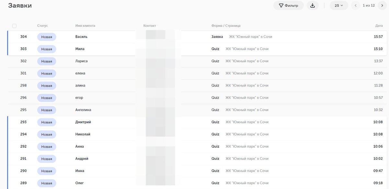
Task: Click the Заявка form label in row 304
Action: pyautogui.click(x=217, y=37)
